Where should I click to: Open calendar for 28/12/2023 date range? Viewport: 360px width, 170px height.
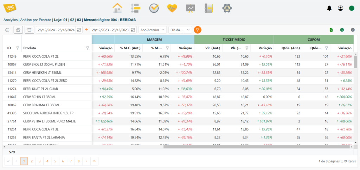click(x=133, y=30)
